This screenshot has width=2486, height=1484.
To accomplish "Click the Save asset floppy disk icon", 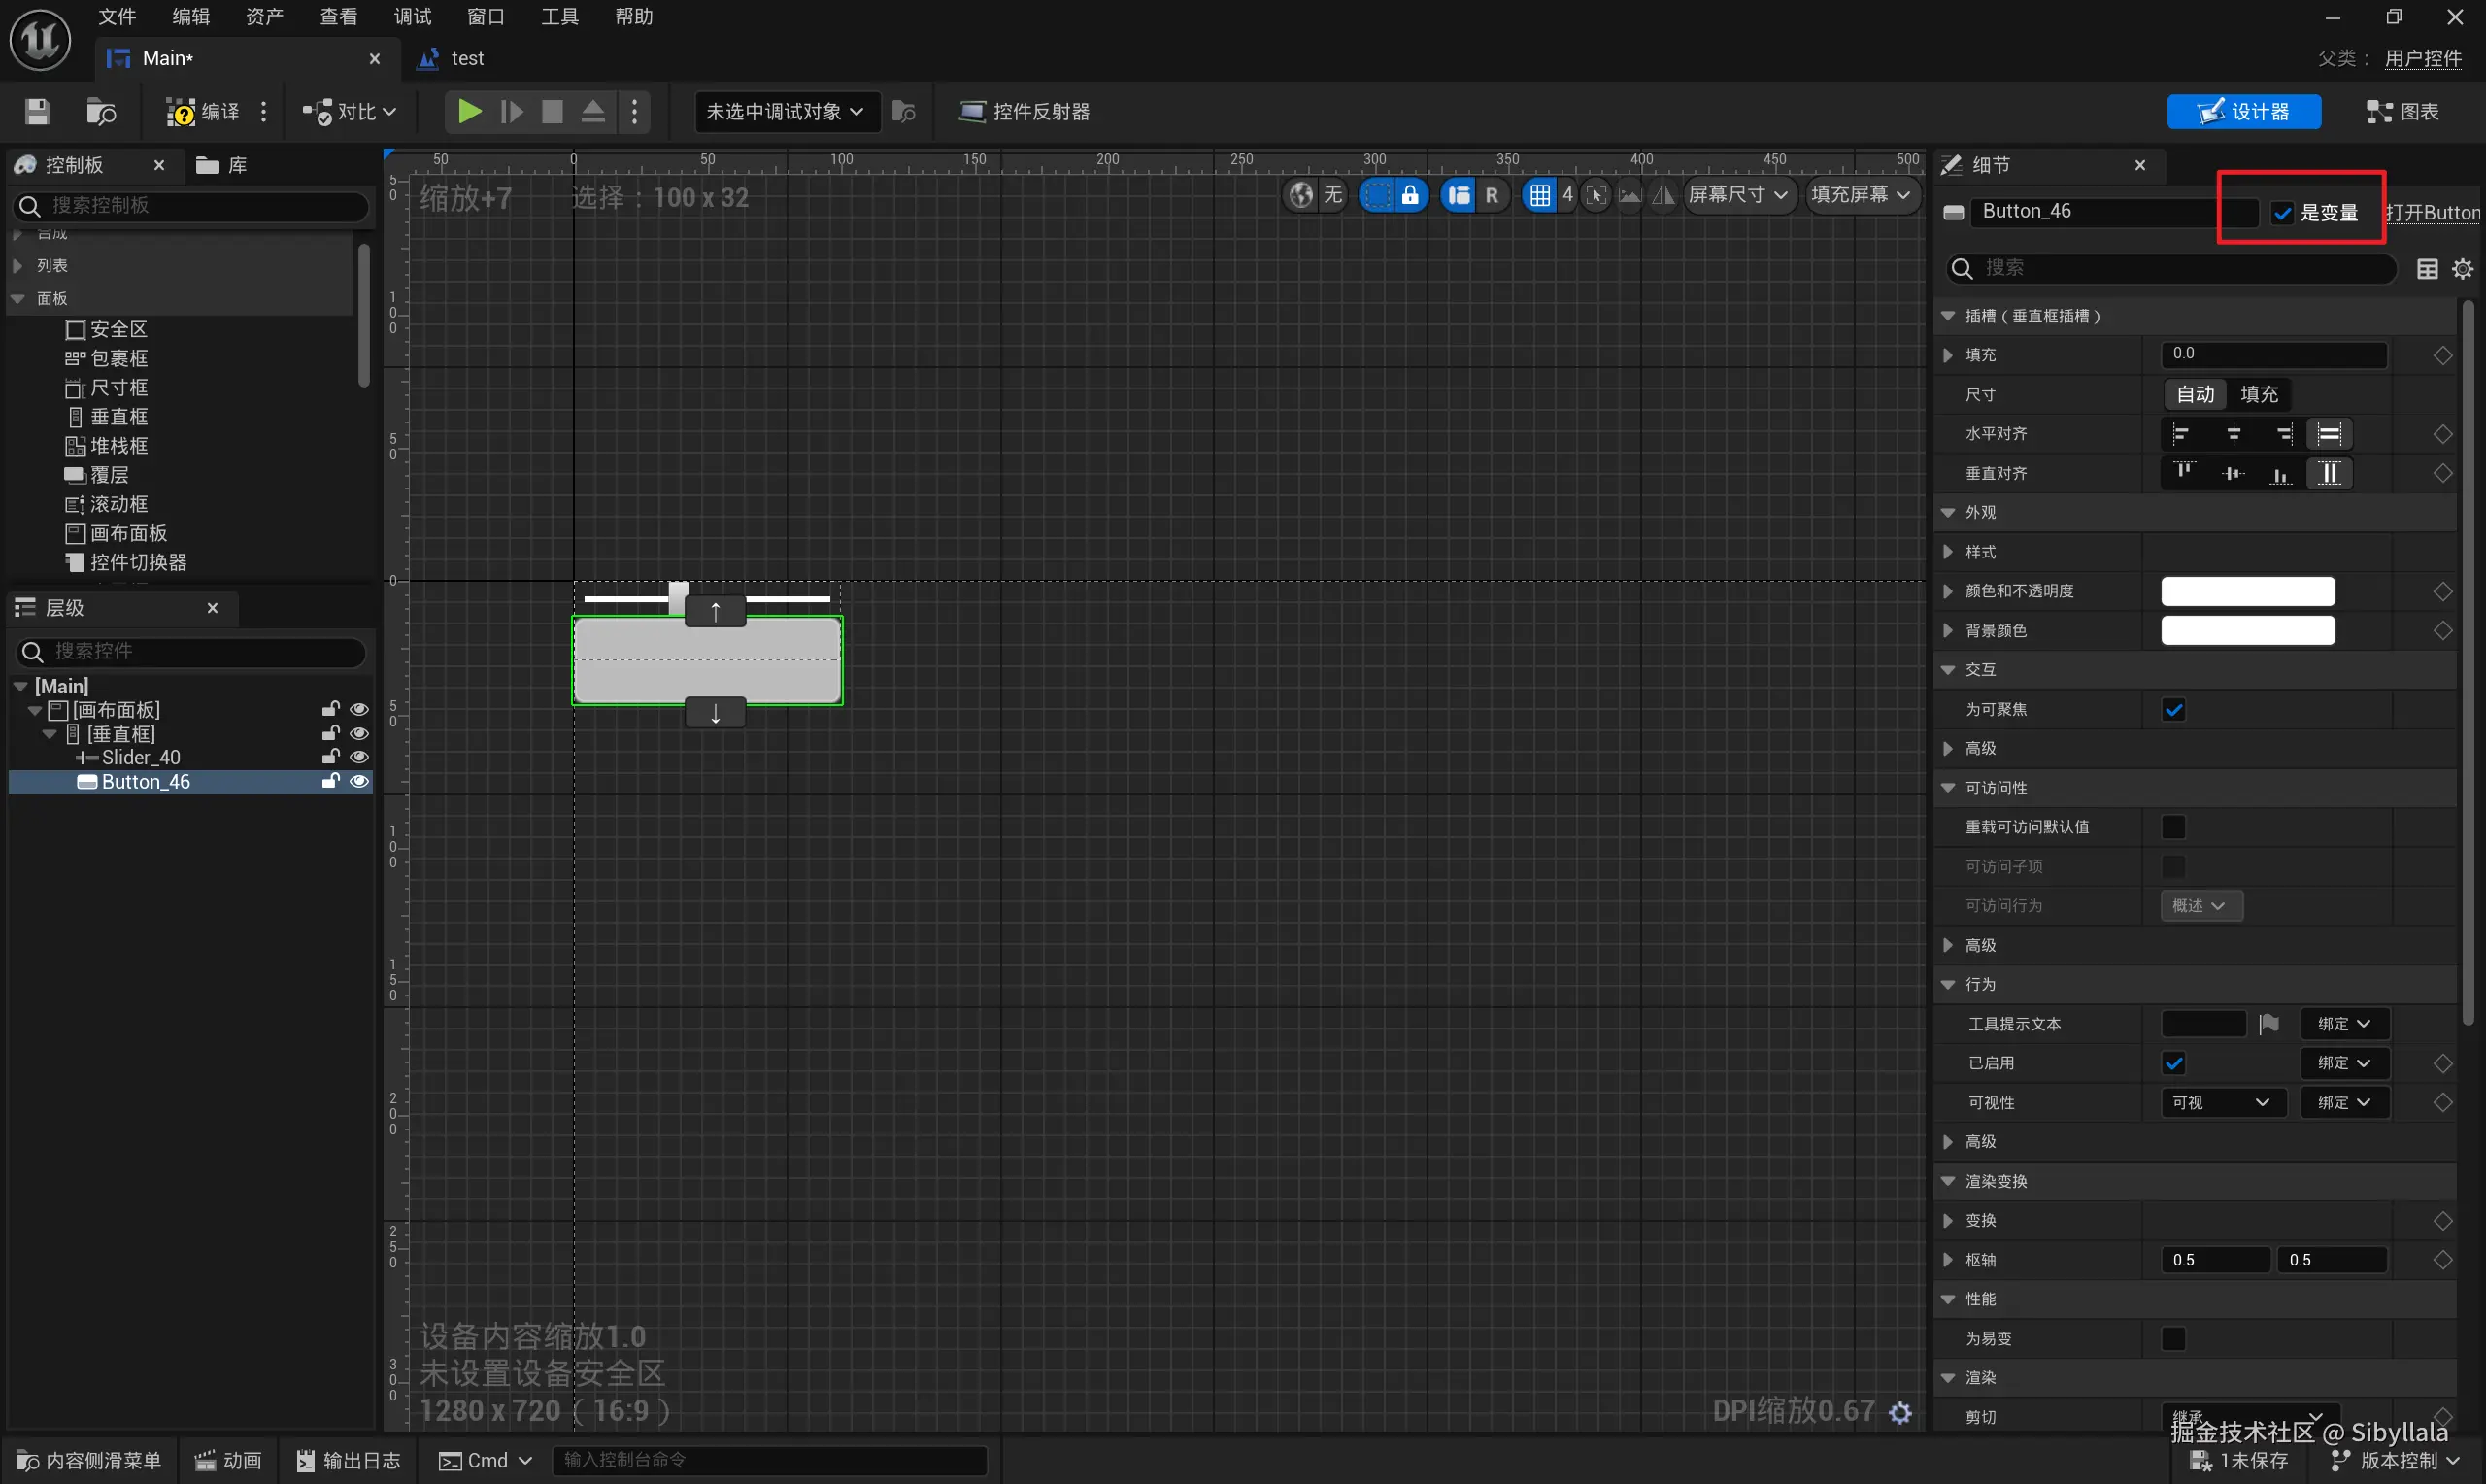I will click(37, 111).
